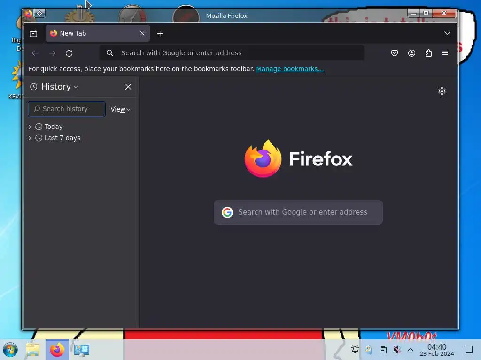Select the Today history row

(x=81, y=127)
